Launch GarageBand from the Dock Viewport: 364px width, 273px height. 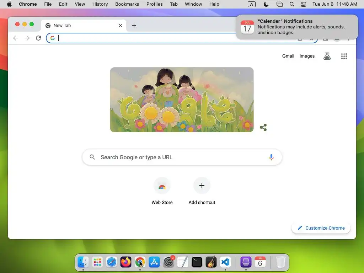[211, 262]
